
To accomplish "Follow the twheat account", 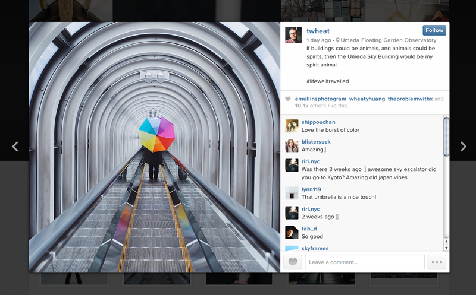I will (434, 30).
